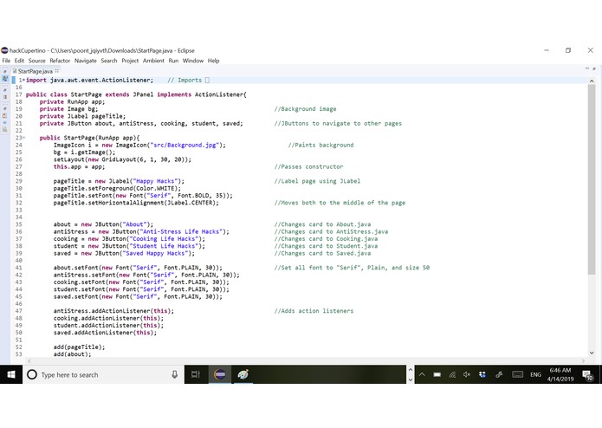Image resolution: width=602 pixels, height=428 pixels.
Task: Click the "Anti-Stress Life Hacks" string
Action: tap(181, 231)
